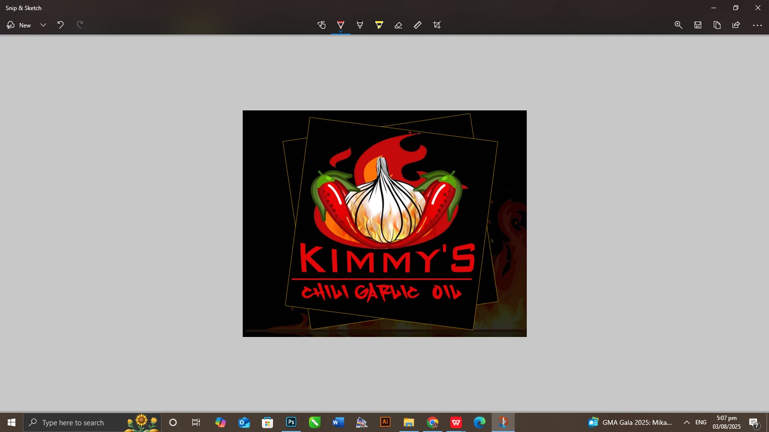Select the Pencil tool
Viewport: 769px width, 432px height.
[x=360, y=25]
